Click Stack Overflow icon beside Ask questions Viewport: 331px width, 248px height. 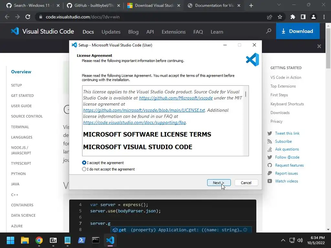click(270, 149)
